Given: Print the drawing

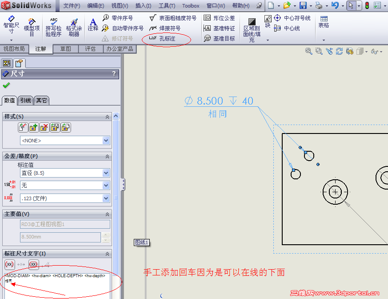Looking at the screenshot, I should 319,5.
